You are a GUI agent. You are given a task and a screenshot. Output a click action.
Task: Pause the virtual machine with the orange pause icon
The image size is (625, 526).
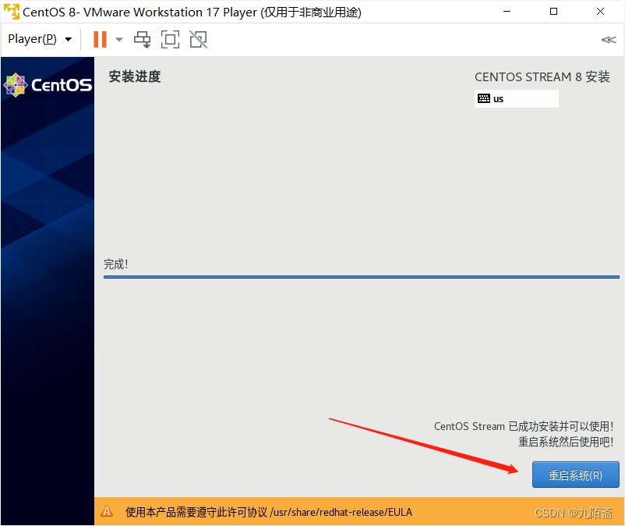(x=100, y=39)
